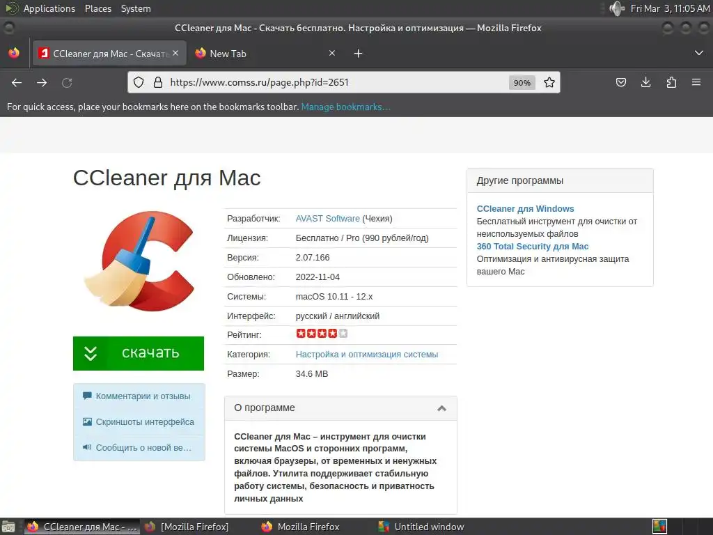Click the green скачать download button

(139, 353)
